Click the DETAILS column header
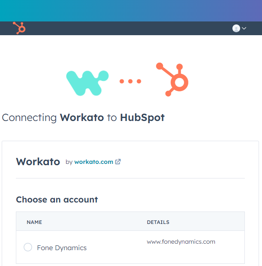The width and height of the screenshot is (262, 266). pyautogui.click(x=158, y=222)
